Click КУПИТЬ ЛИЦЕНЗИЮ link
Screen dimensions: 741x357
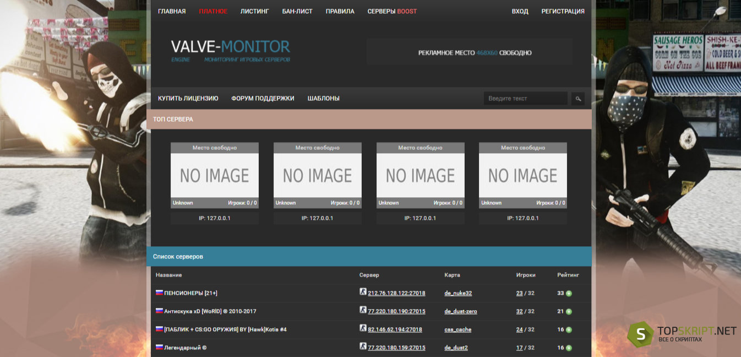[x=188, y=99]
